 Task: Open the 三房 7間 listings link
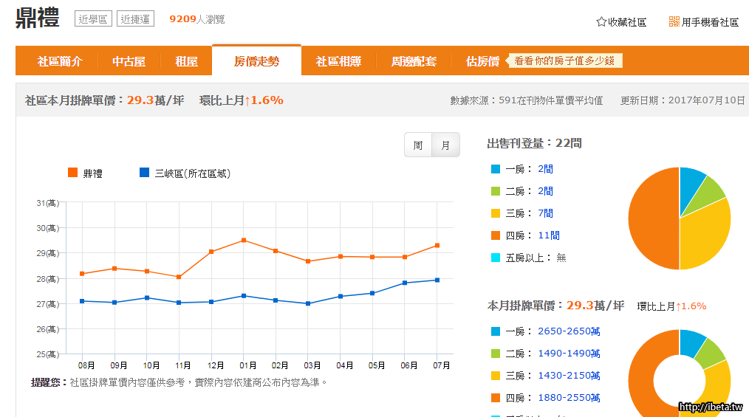coord(545,213)
